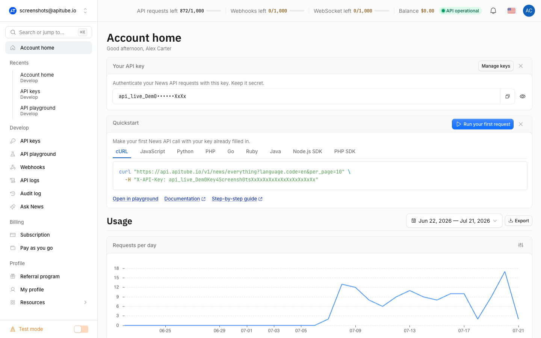Open Requests per day chart settings
The width and height of the screenshot is (541, 338).
[521, 245]
